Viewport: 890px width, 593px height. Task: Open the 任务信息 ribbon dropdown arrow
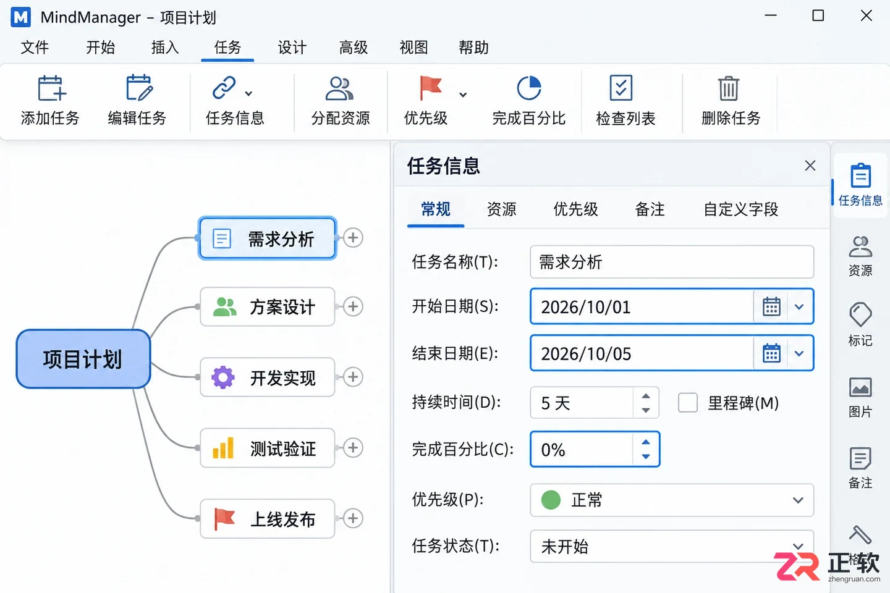pyautogui.click(x=248, y=94)
